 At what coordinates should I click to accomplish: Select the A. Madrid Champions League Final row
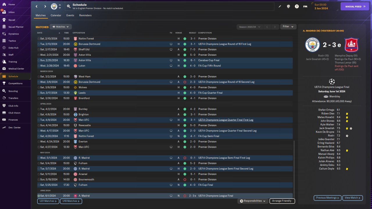pyautogui.click(x=165, y=196)
